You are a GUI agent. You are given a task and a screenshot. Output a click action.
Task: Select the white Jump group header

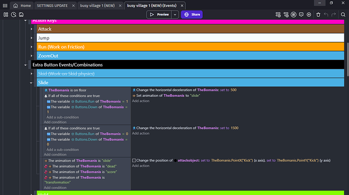coord(190,38)
